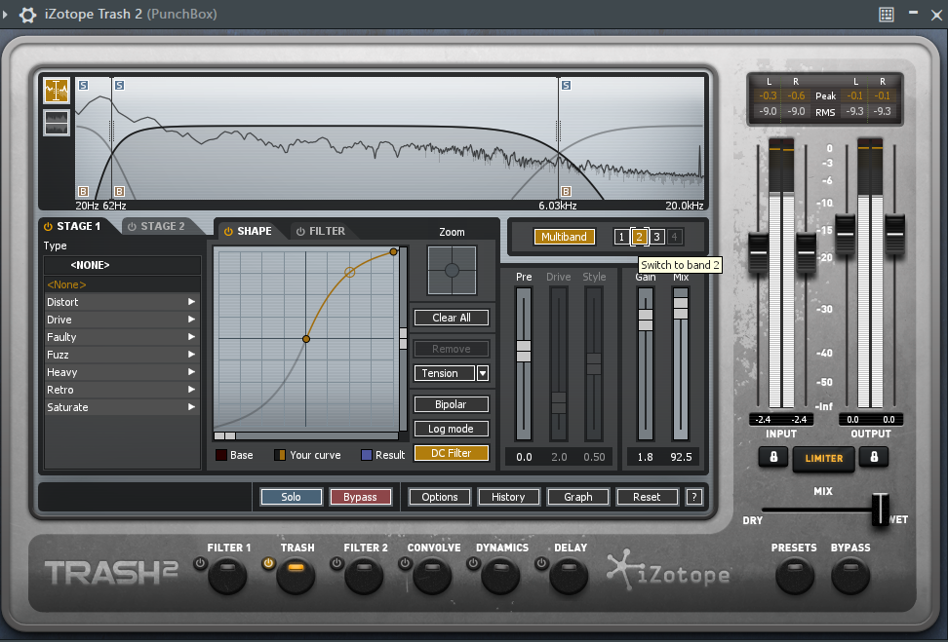Select the SHAPE tab
The height and width of the screenshot is (642, 948).
coord(254,231)
